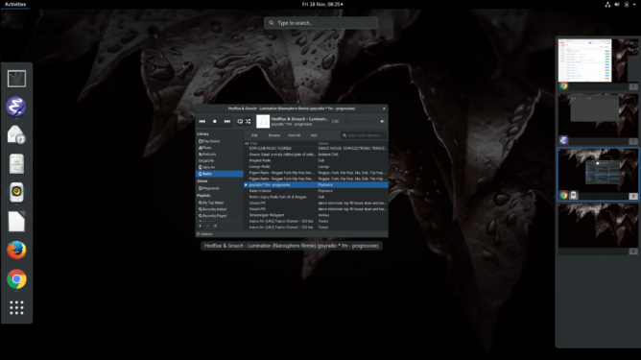Select Radio in the sidebar

point(220,174)
